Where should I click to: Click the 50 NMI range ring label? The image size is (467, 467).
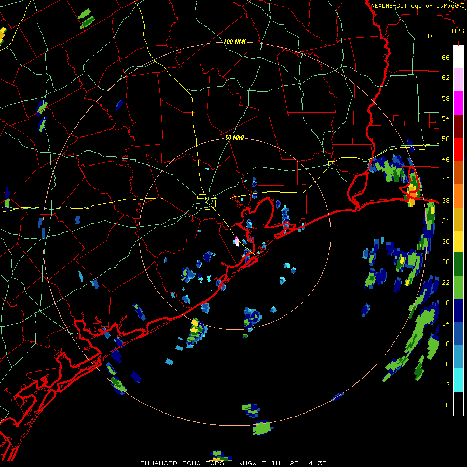pyautogui.click(x=235, y=138)
